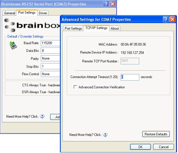Click the 'Default / Override Settings' group title

coord(25,36)
